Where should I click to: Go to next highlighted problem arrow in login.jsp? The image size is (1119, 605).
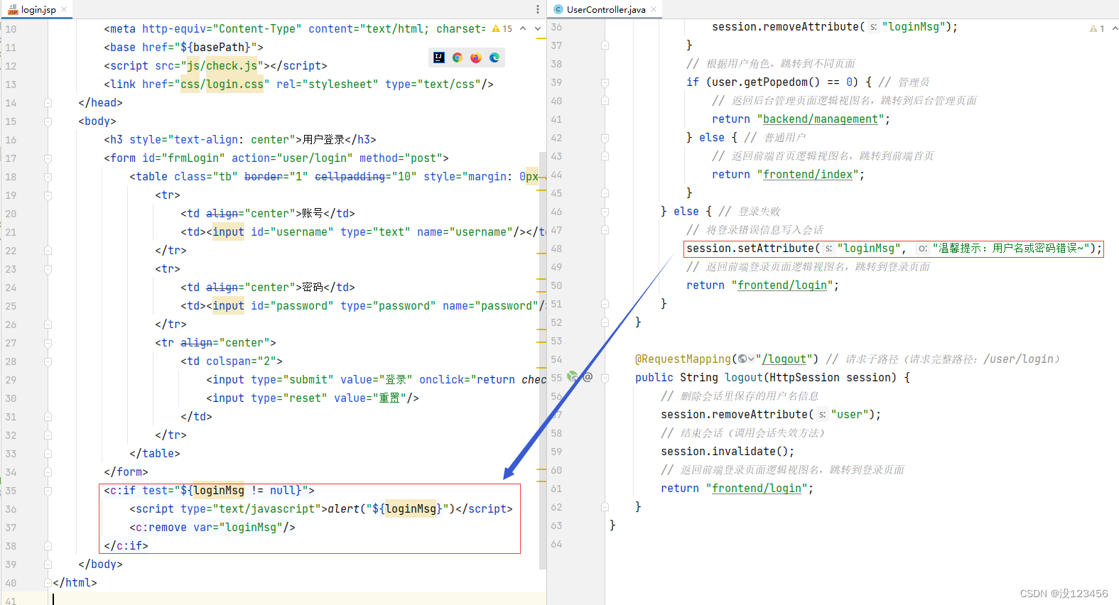538,28
